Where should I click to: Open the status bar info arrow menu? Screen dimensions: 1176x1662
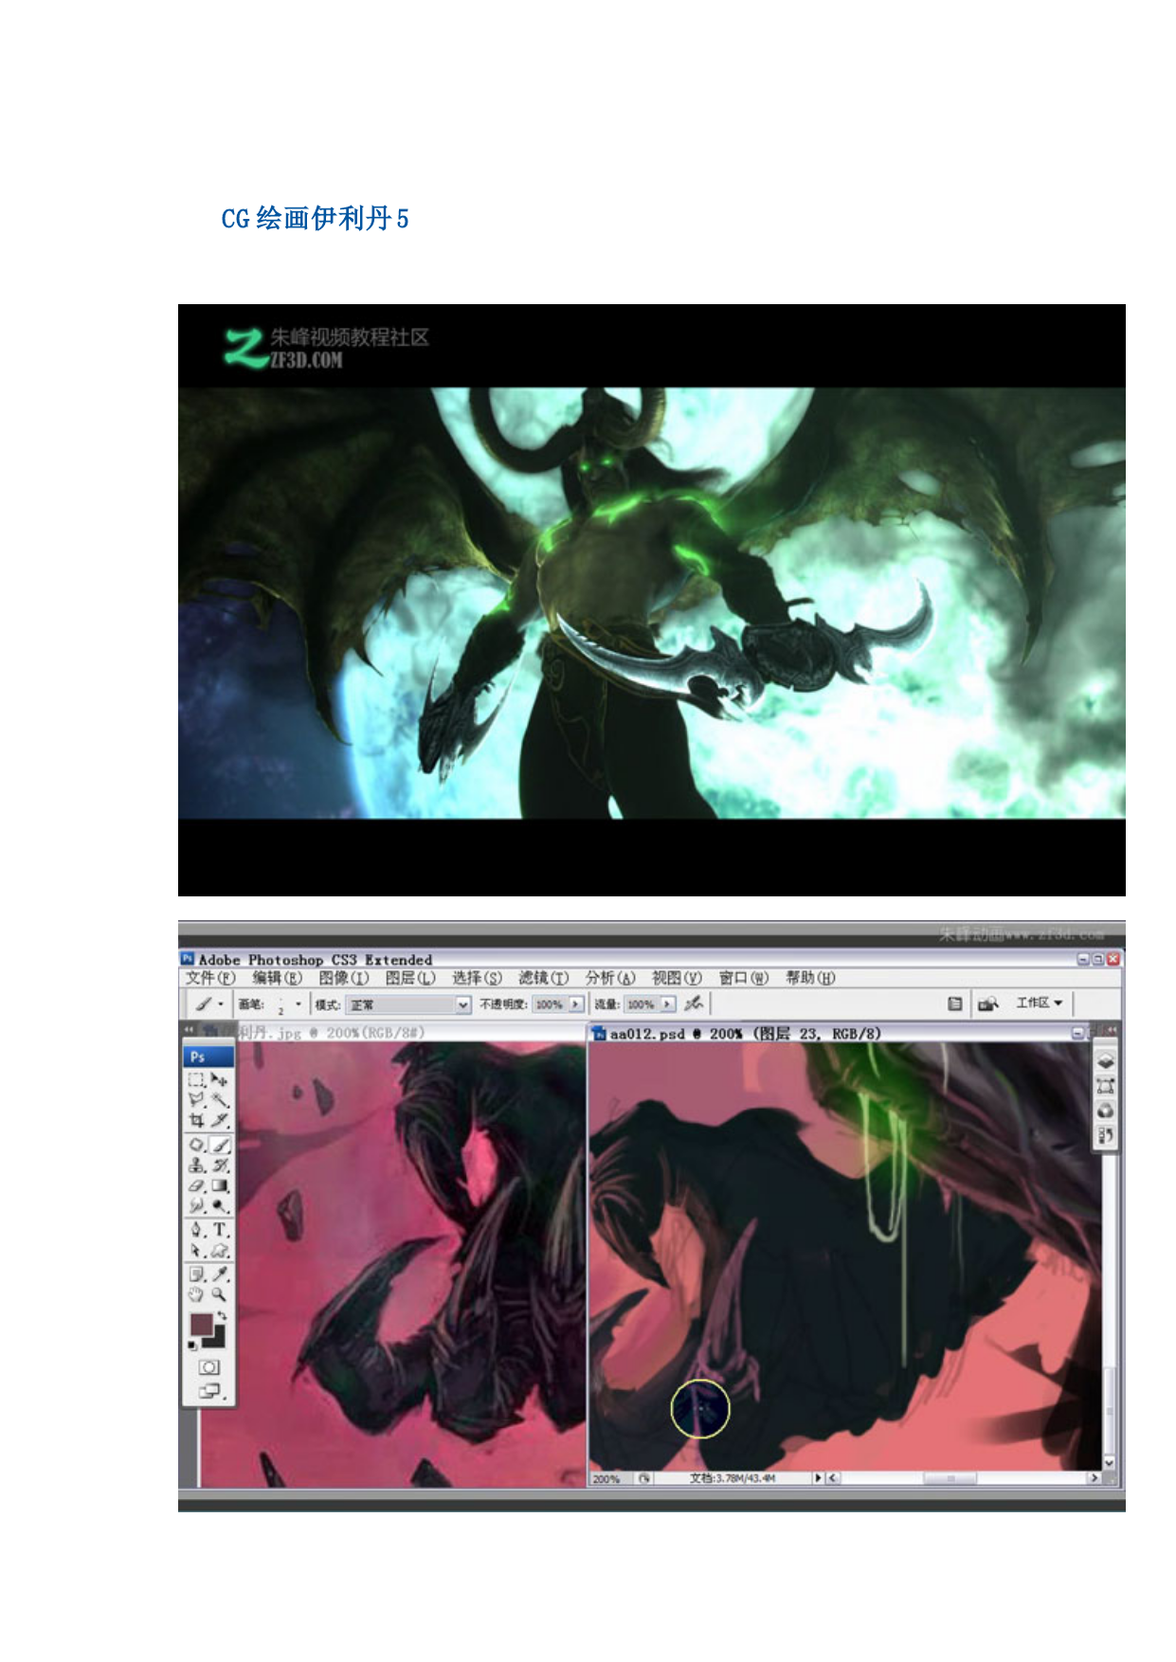pyautogui.click(x=818, y=1477)
